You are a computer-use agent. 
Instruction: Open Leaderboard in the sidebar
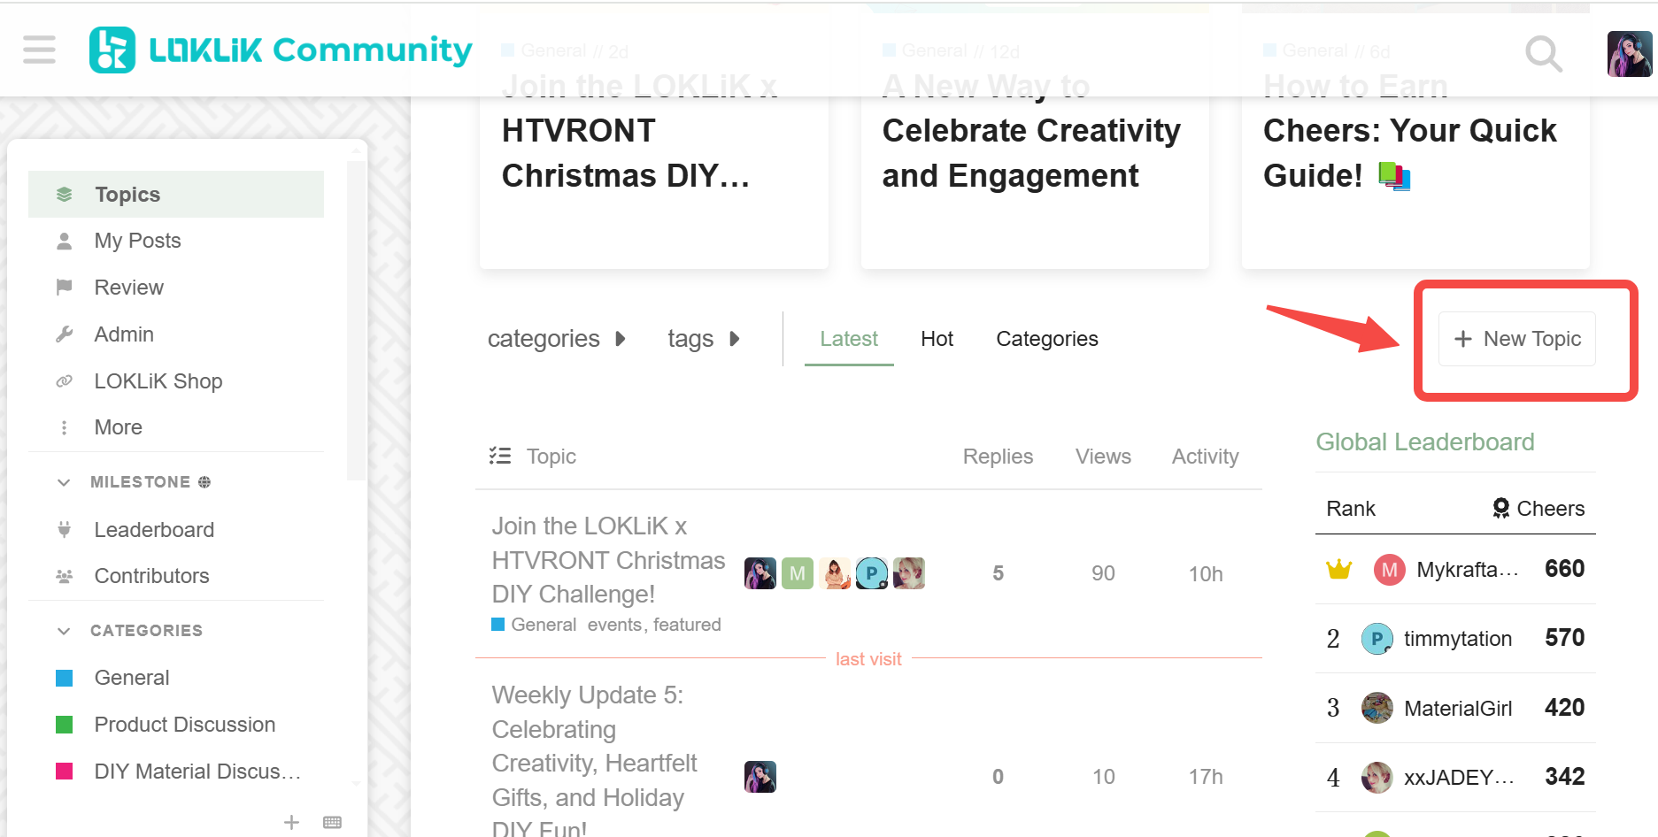176,530
